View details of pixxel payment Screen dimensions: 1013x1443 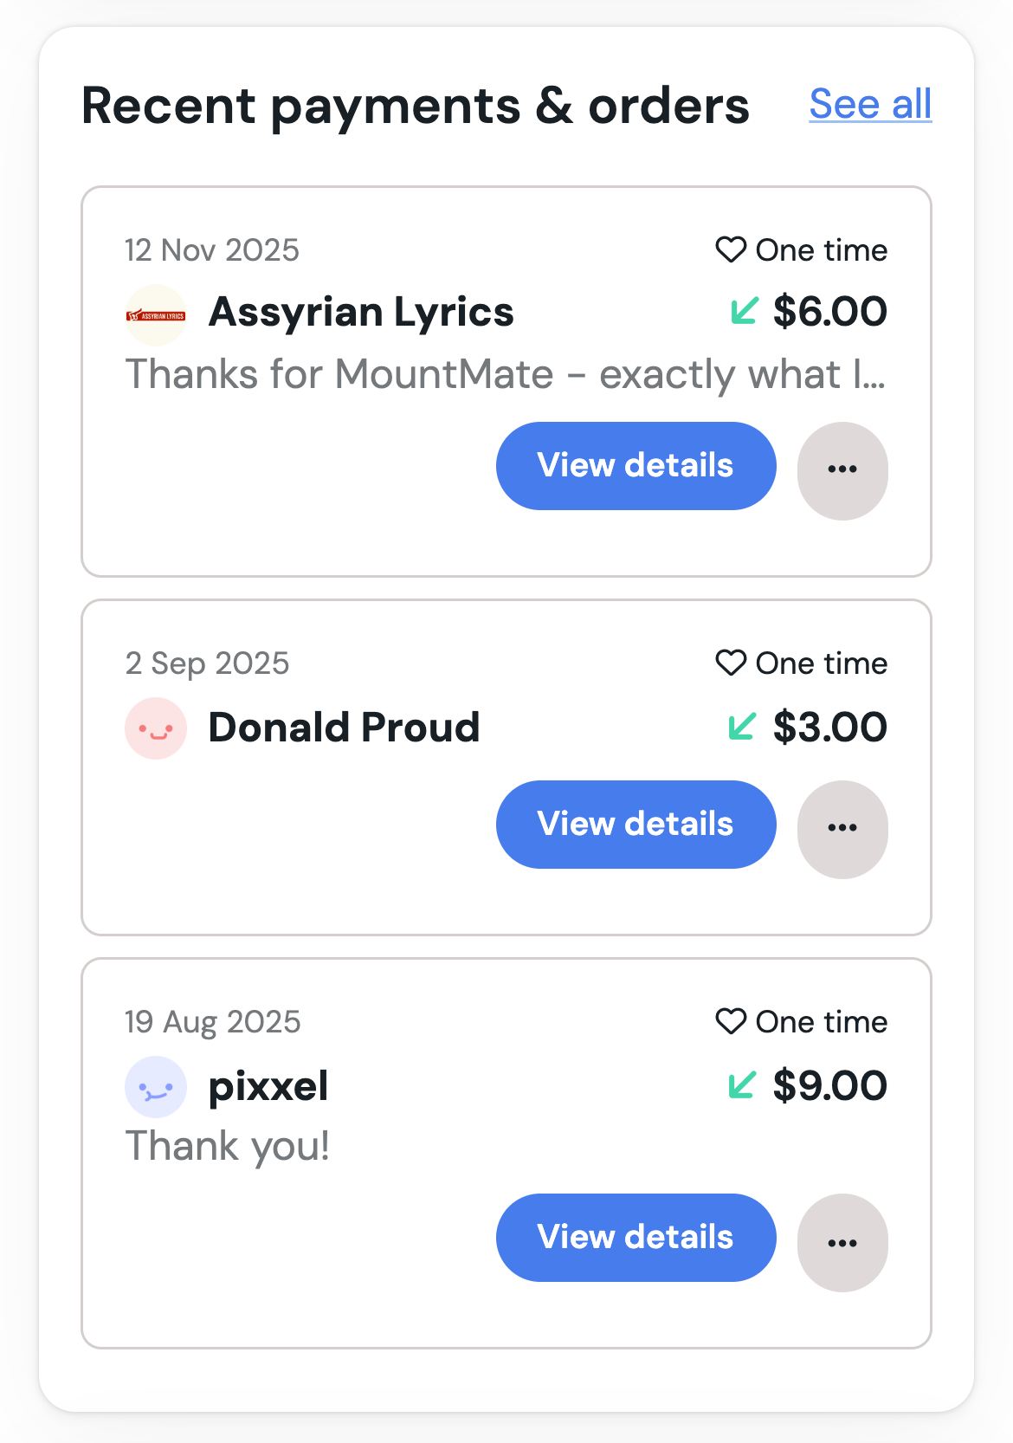[636, 1238]
